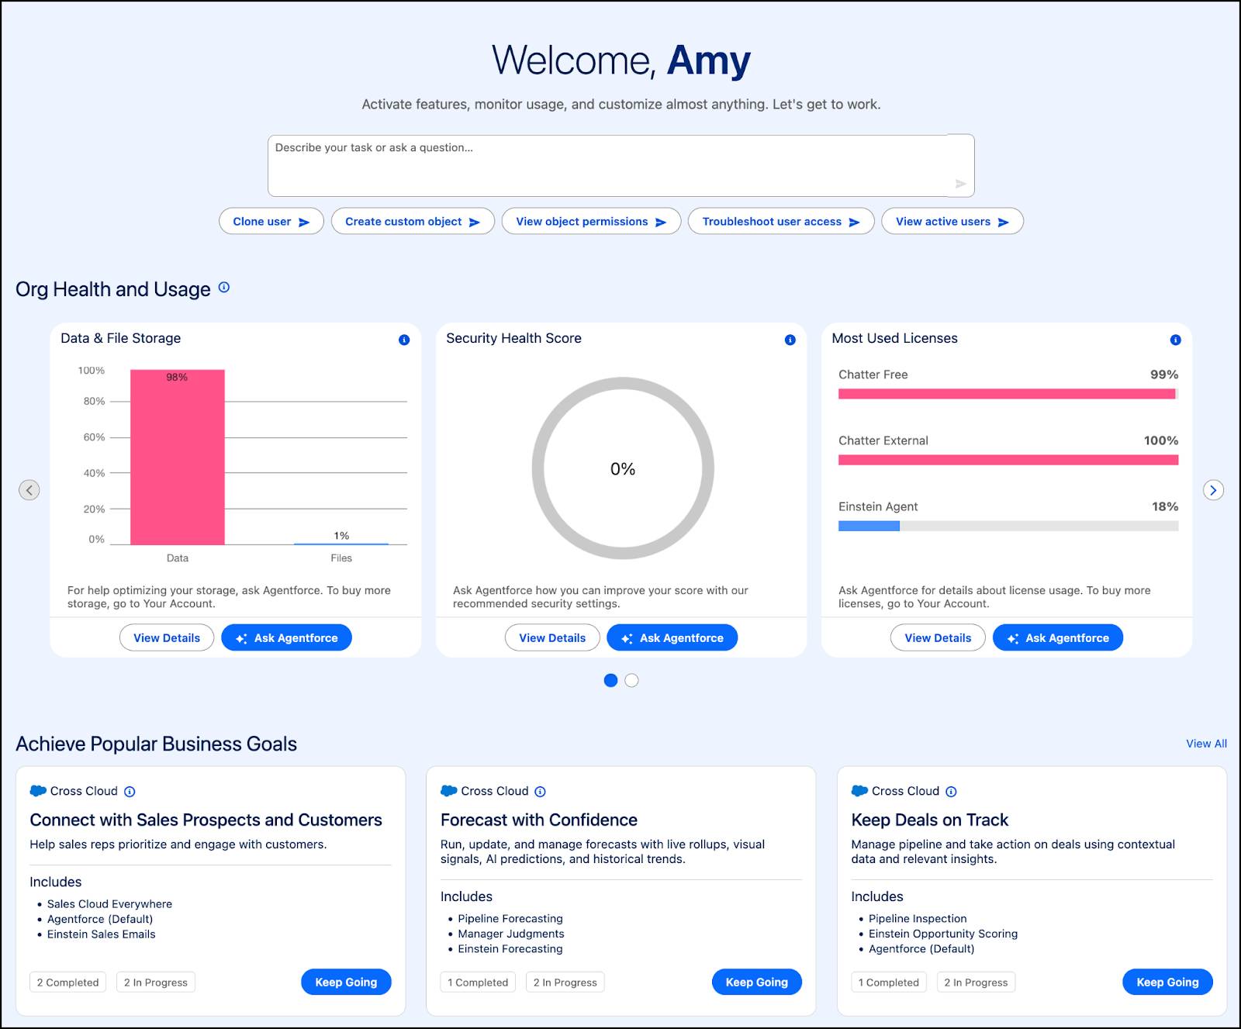
Task: Click the Einstein Agent usage progress bar
Action: click(x=1008, y=525)
